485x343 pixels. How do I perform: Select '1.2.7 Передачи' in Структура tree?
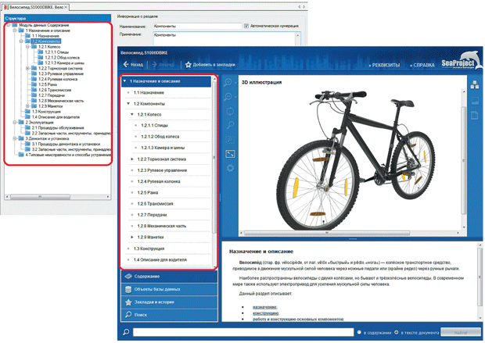pos(52,95)
